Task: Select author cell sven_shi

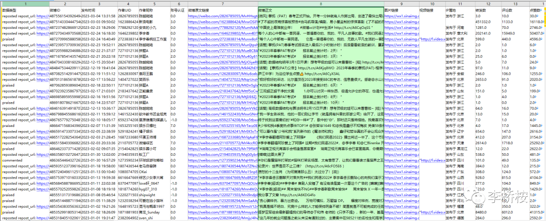Action: (x=154, y=218)
